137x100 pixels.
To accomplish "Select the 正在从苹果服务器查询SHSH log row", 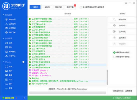I will [x=67, y=40].
